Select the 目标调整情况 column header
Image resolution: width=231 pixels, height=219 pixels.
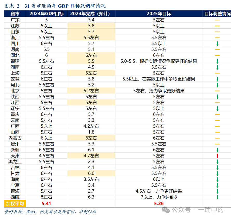[x=217, y=14]
